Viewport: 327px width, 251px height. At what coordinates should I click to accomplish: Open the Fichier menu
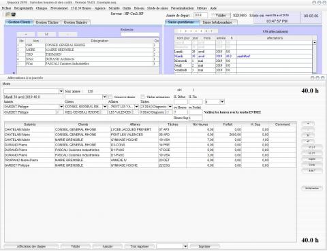6,8
